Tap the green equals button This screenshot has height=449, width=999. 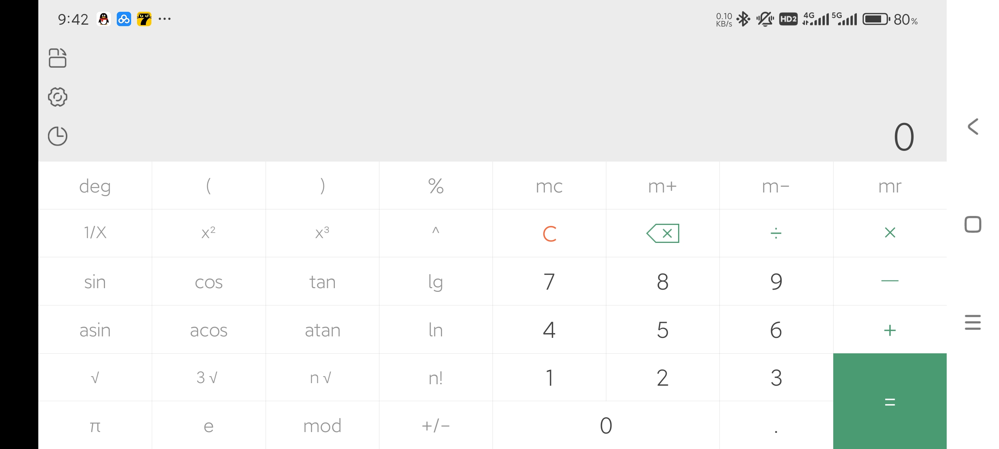point(890,402)
